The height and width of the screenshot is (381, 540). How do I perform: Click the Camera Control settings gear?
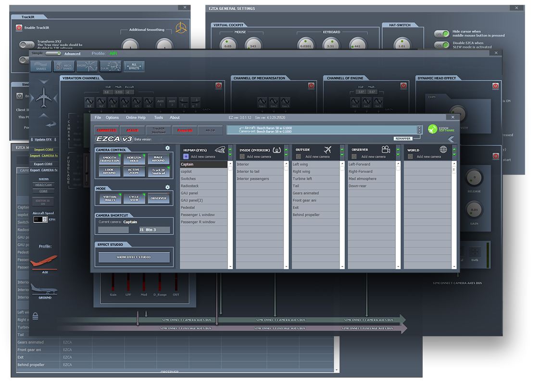pos(167,148)
